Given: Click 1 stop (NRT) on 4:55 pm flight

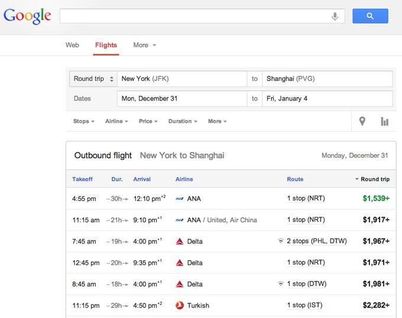Looking at the screenshot, I should (x=306, y=199).
